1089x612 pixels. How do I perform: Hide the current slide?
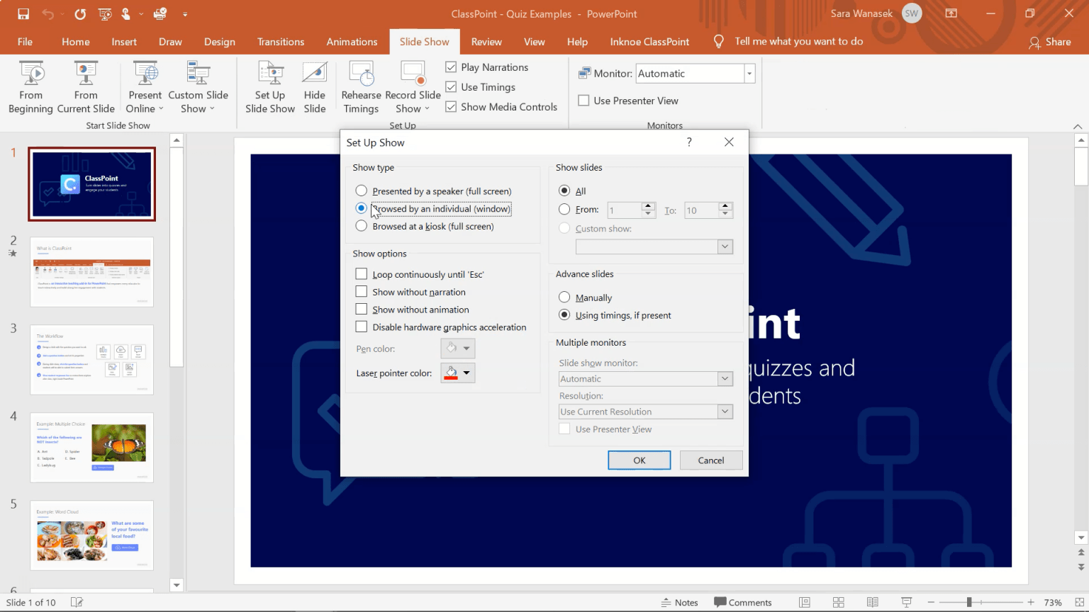coord(315,85)
